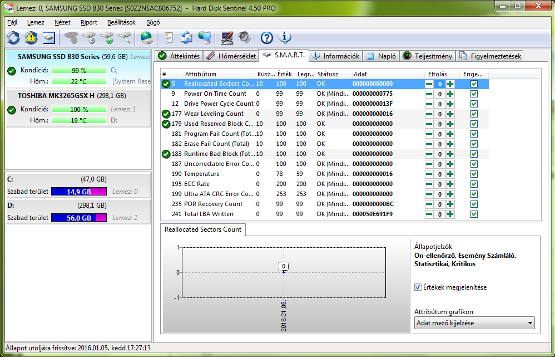
Task: Open the Beállítások menu
Action: coord(121,22)
